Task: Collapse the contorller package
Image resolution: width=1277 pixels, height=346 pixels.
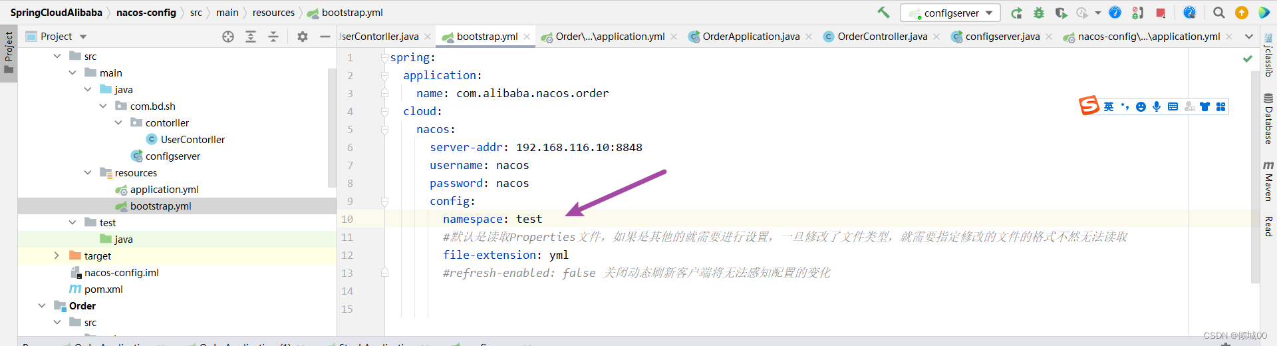Action: coord(118,122)
